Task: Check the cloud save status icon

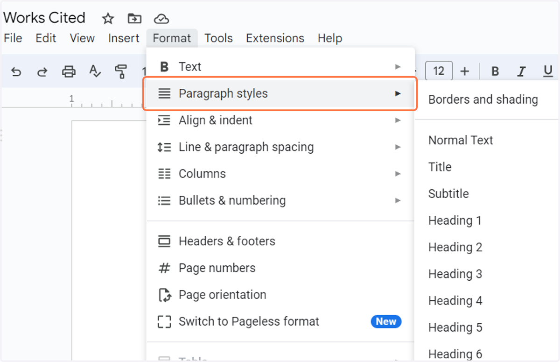Action: [161, 19]
